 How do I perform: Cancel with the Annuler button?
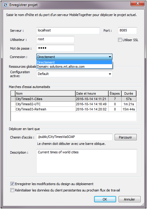[129, 199]
